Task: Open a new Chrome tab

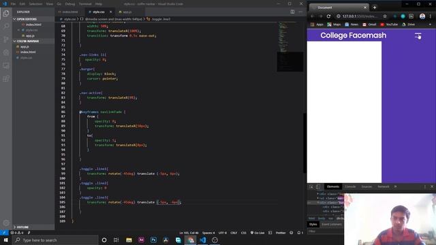Action: [375, 7]
